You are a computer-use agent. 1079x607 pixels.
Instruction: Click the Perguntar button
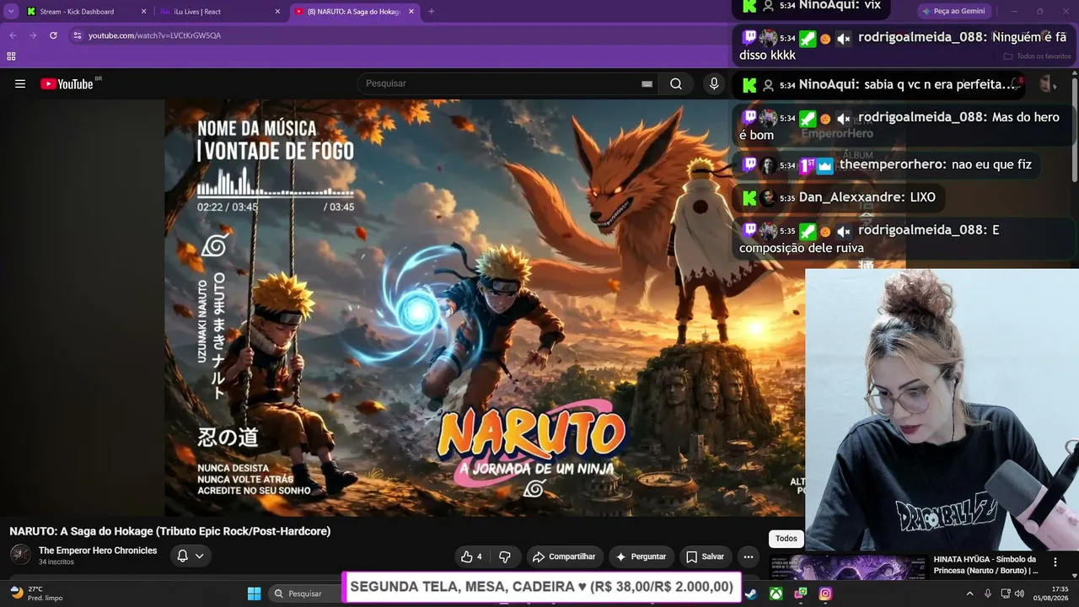click(641, 556)
